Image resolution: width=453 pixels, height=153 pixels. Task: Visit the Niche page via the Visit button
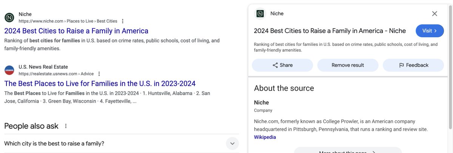pos(430,31)
